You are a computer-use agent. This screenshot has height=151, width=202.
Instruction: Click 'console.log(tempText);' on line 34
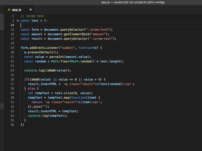coord(48,116)
